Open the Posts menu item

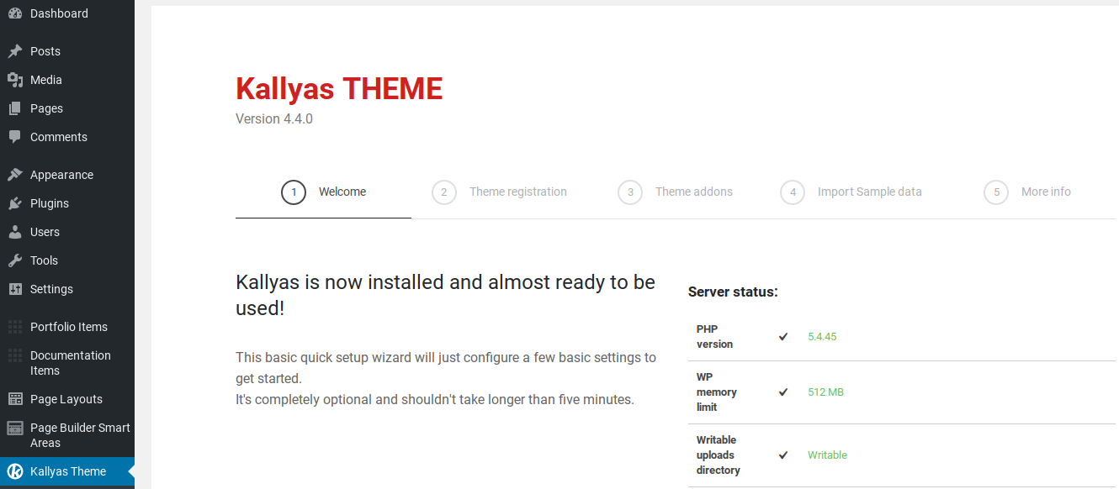[x=67, y=51]
